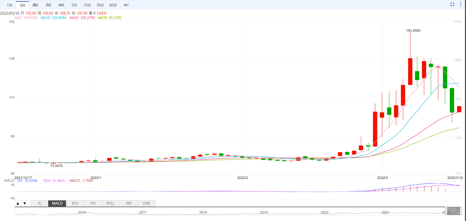Image resolution: width=466 pixels, height=221 pixels.
Task: Select 无 to hide the indicator
Action: tap(39, 203)
